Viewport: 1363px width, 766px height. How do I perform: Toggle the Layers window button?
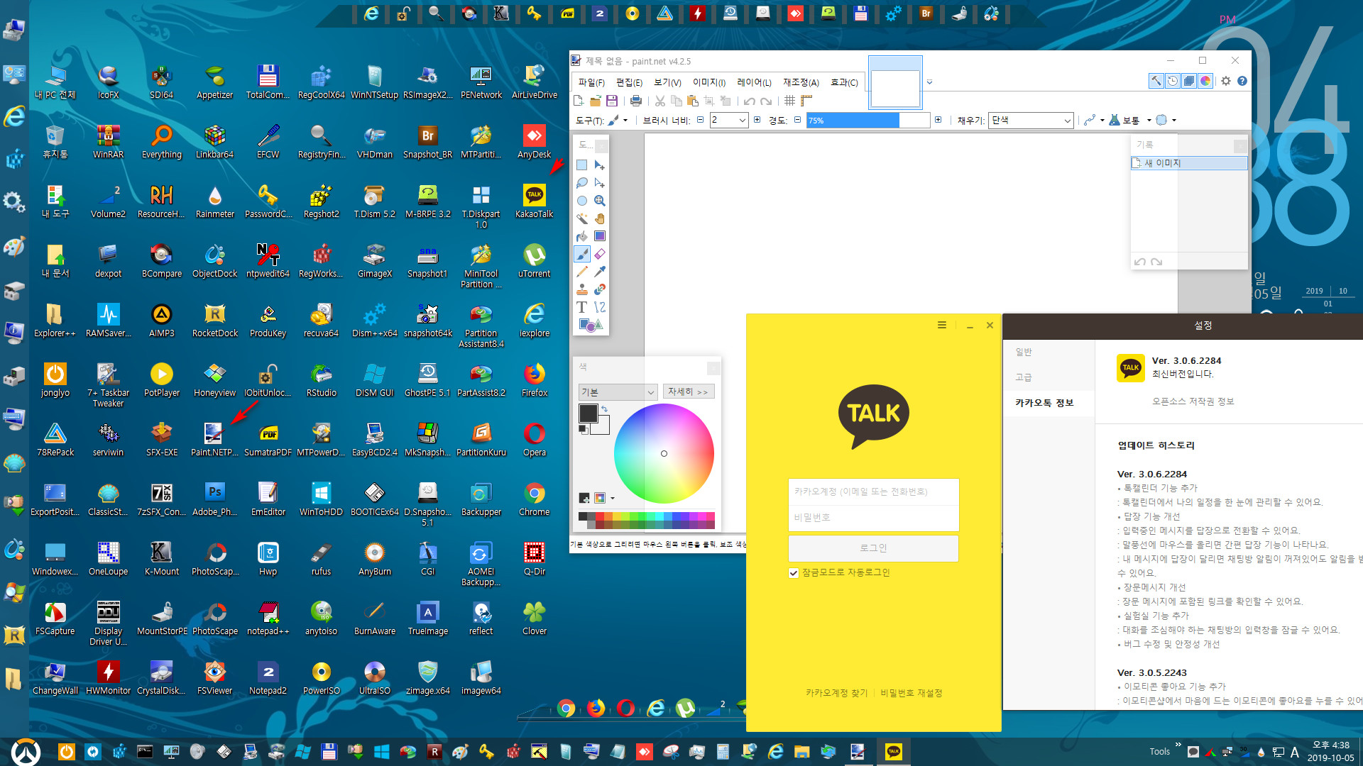pyautogui.click(x=1189, y=81)
